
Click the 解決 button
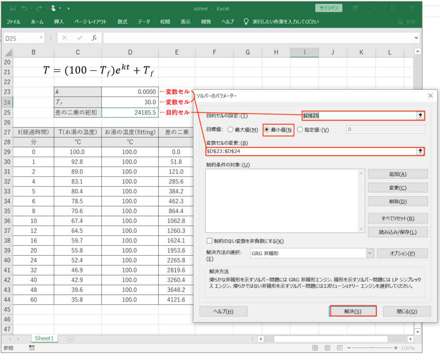[353, 311]
